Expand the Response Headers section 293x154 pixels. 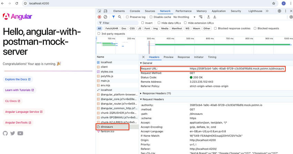click(x=156, y=93)
